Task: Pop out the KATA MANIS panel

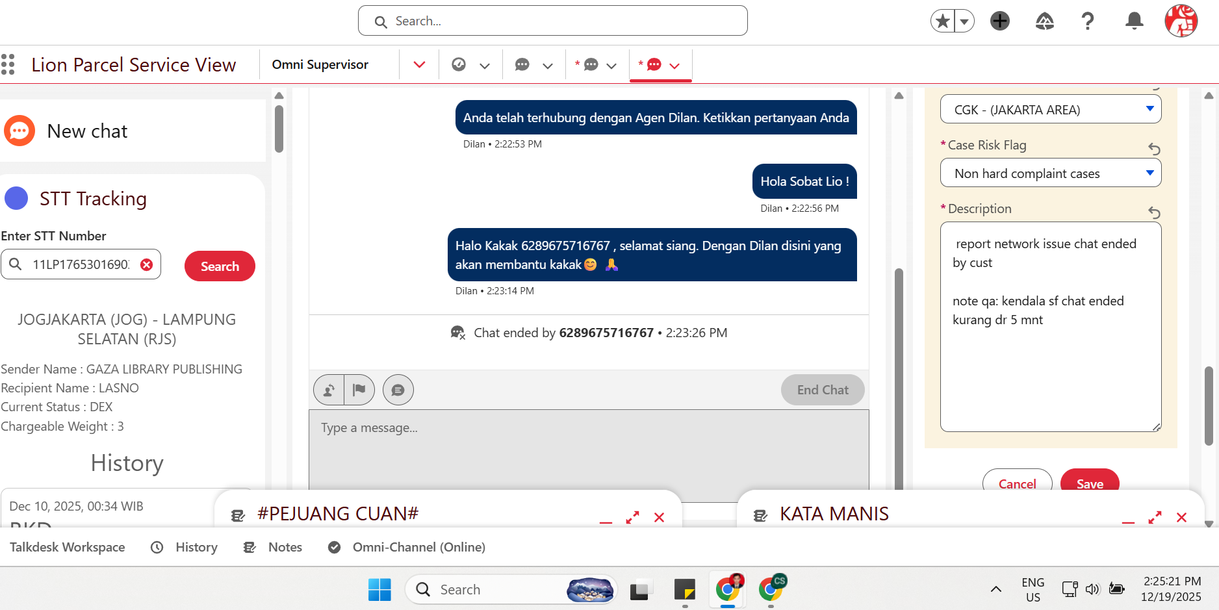Action: 1155,517
